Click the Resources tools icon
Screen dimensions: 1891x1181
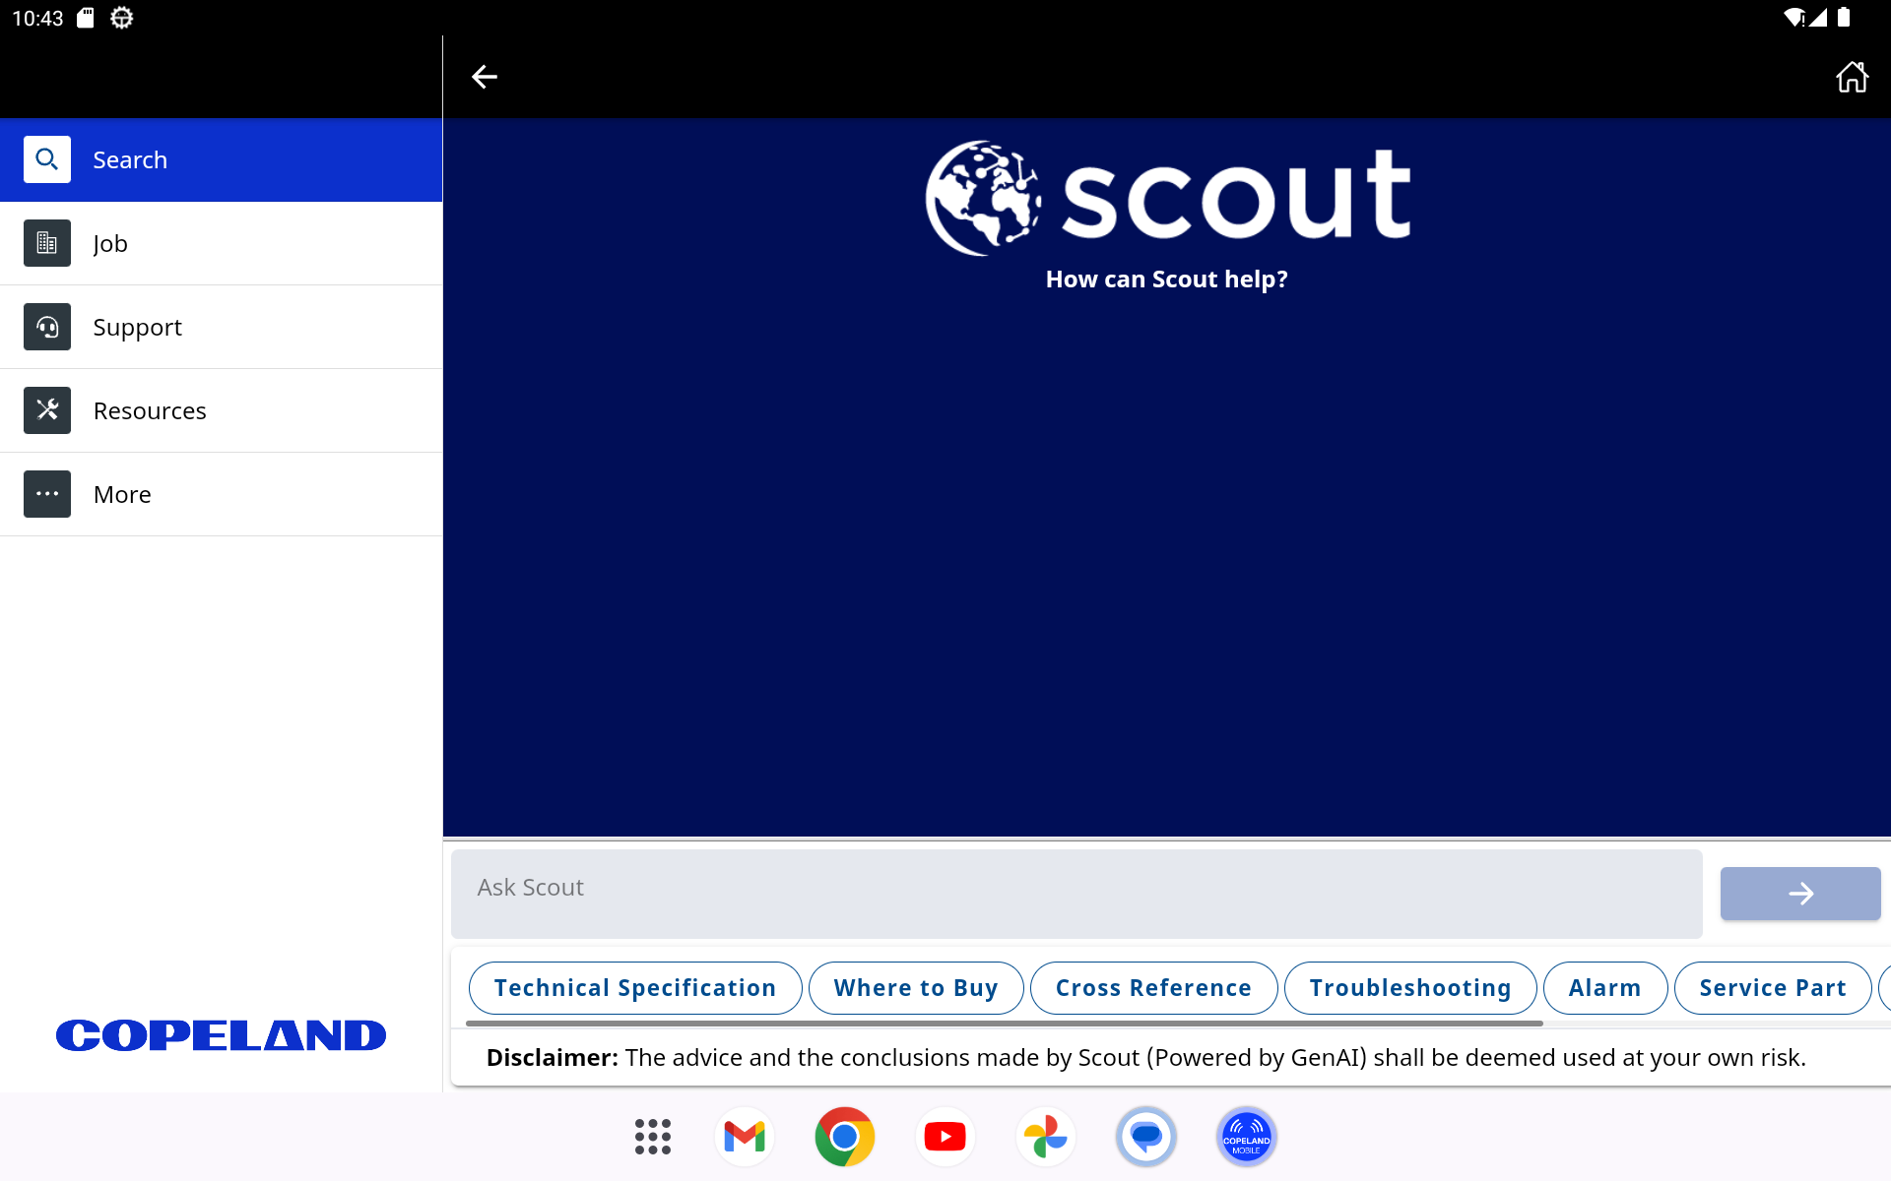pos(47,410)
